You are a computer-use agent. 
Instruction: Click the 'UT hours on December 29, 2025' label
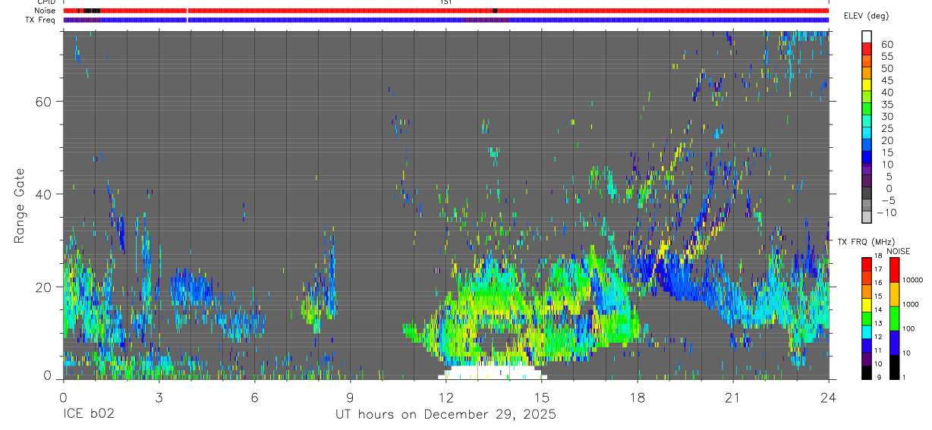pos(446,415)
